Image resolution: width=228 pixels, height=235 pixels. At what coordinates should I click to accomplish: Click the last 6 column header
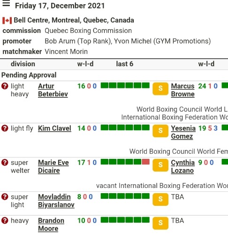point(125,64)
